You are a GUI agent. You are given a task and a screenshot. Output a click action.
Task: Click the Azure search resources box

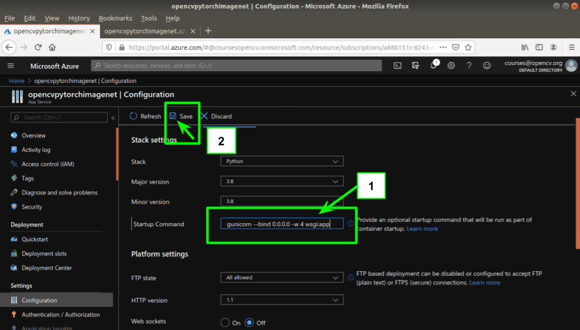[237, 66]
